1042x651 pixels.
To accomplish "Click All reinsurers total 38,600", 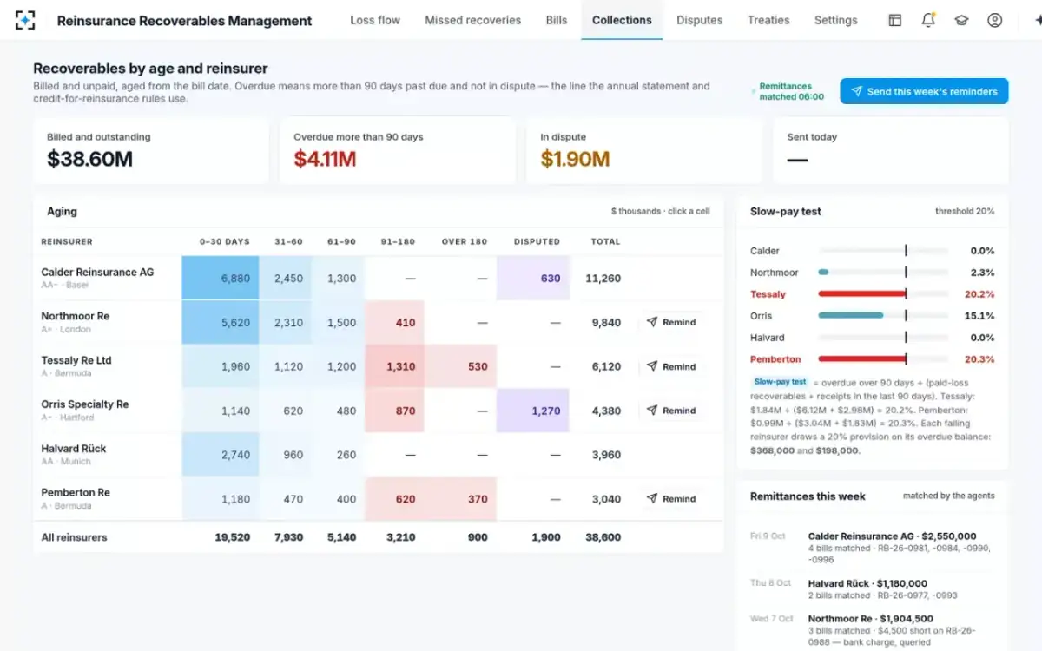I will tap(603, 537).
